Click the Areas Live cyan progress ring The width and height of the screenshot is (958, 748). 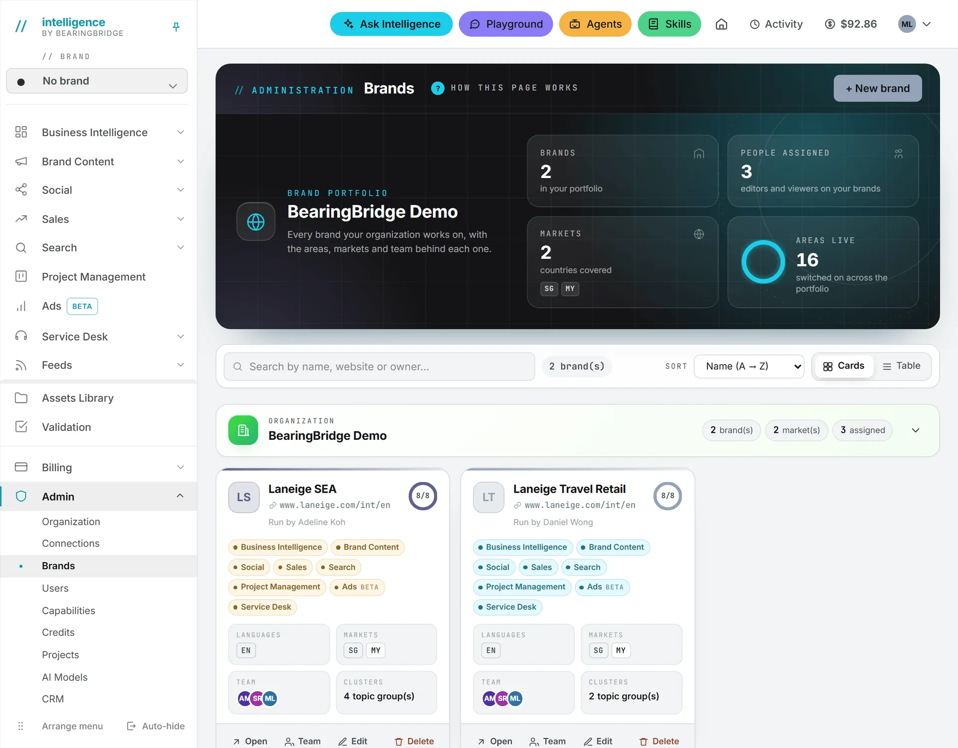tap(763, 262)
